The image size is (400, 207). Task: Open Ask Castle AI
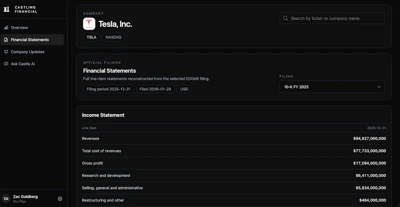point(32,64)
